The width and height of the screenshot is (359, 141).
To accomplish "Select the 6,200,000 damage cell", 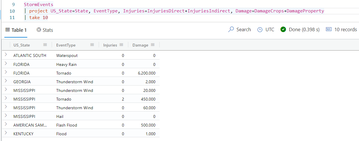I will (147, 73).
